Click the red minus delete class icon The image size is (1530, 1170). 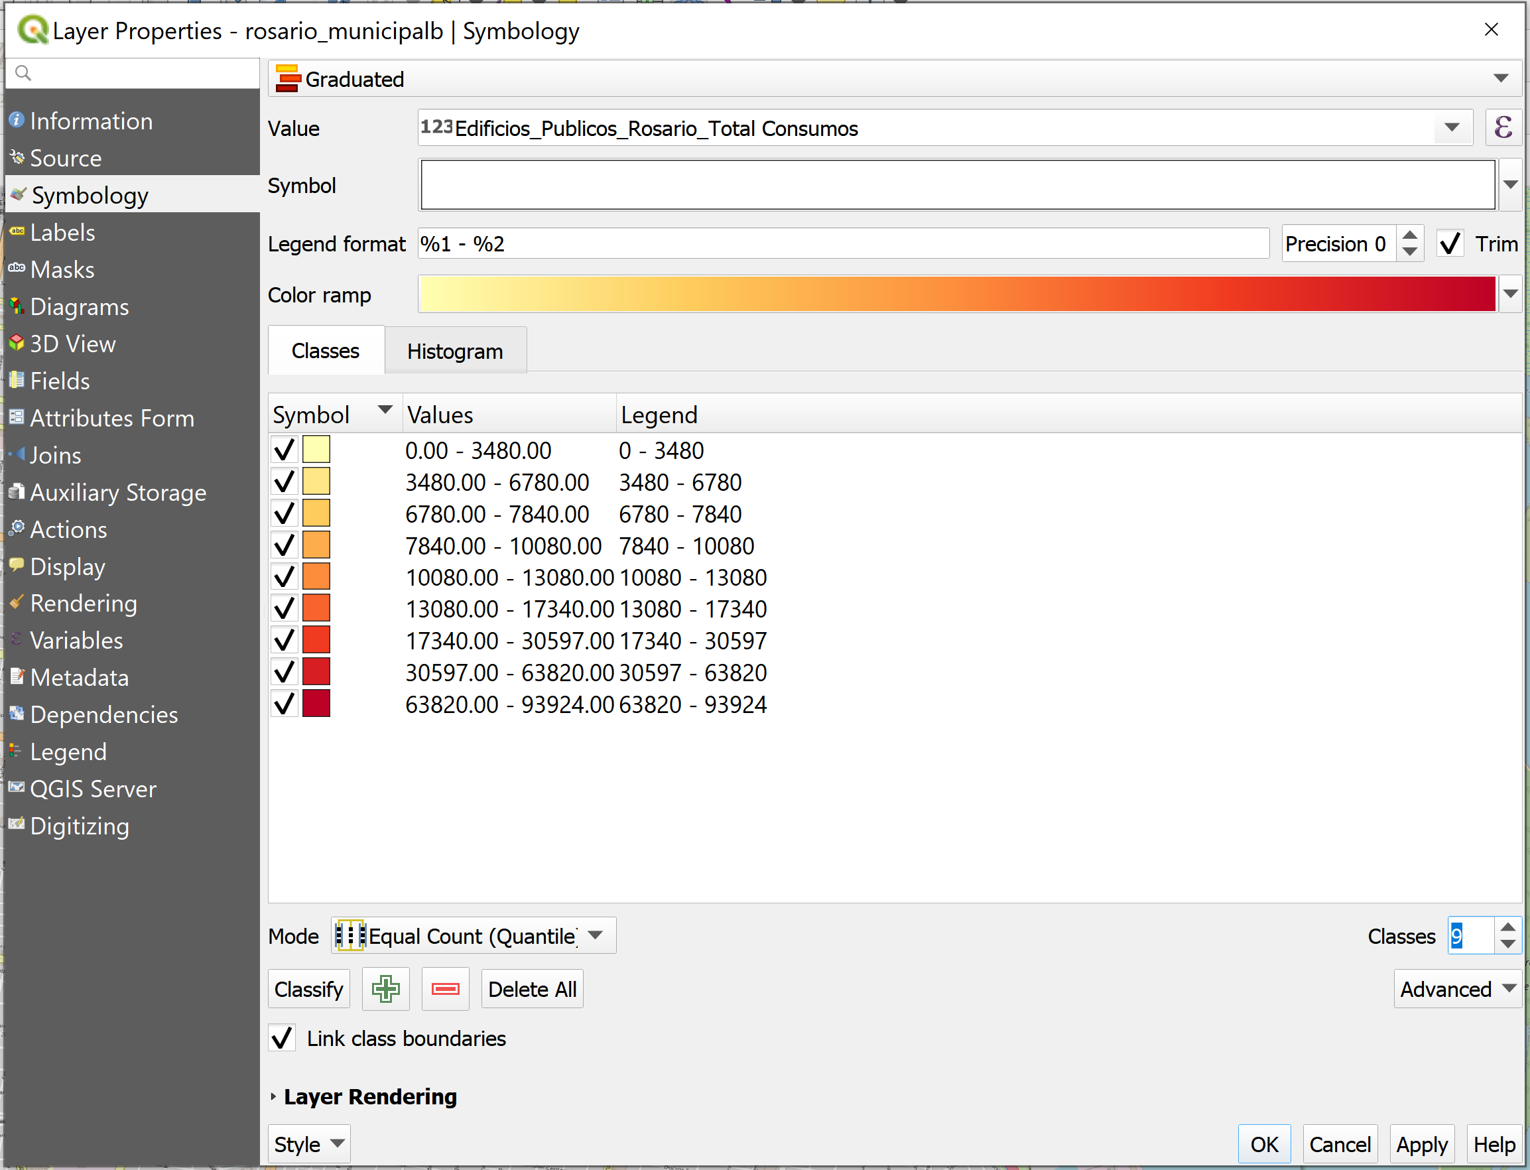click(445, 989)
